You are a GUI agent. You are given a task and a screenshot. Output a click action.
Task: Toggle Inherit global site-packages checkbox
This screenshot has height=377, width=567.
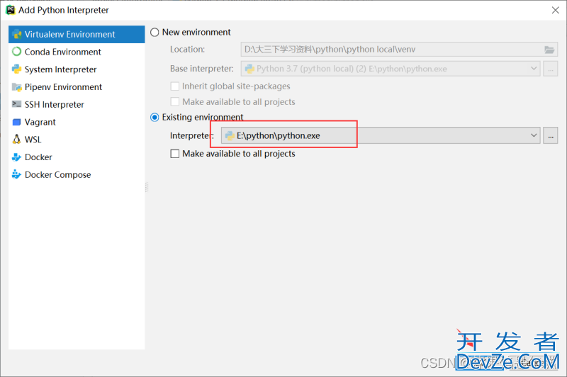tap(174, 86)
